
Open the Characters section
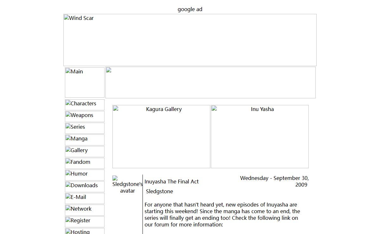[85, 105]
